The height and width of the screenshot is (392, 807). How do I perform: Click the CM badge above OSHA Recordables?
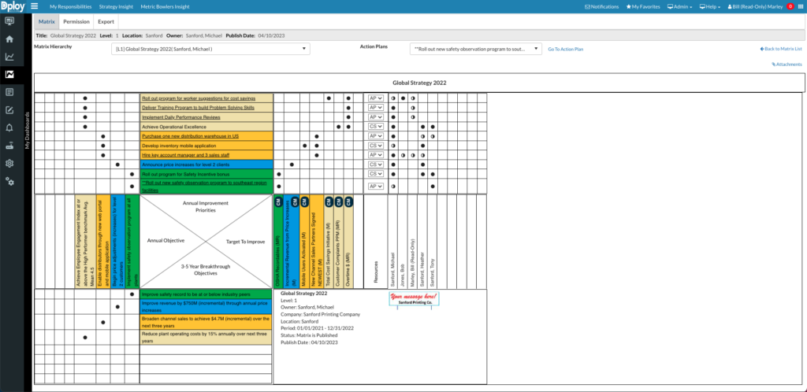[x=279, y=202]
